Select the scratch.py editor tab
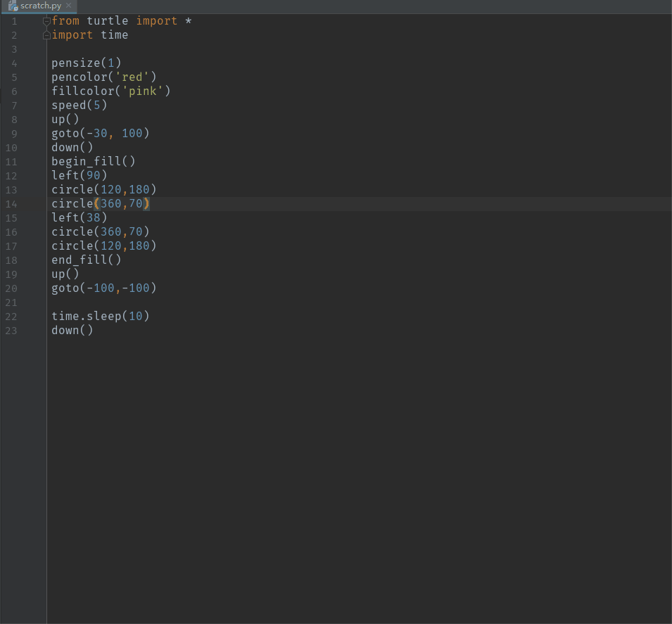The width and height of the screenshot is (672, 624). (41, 6)
